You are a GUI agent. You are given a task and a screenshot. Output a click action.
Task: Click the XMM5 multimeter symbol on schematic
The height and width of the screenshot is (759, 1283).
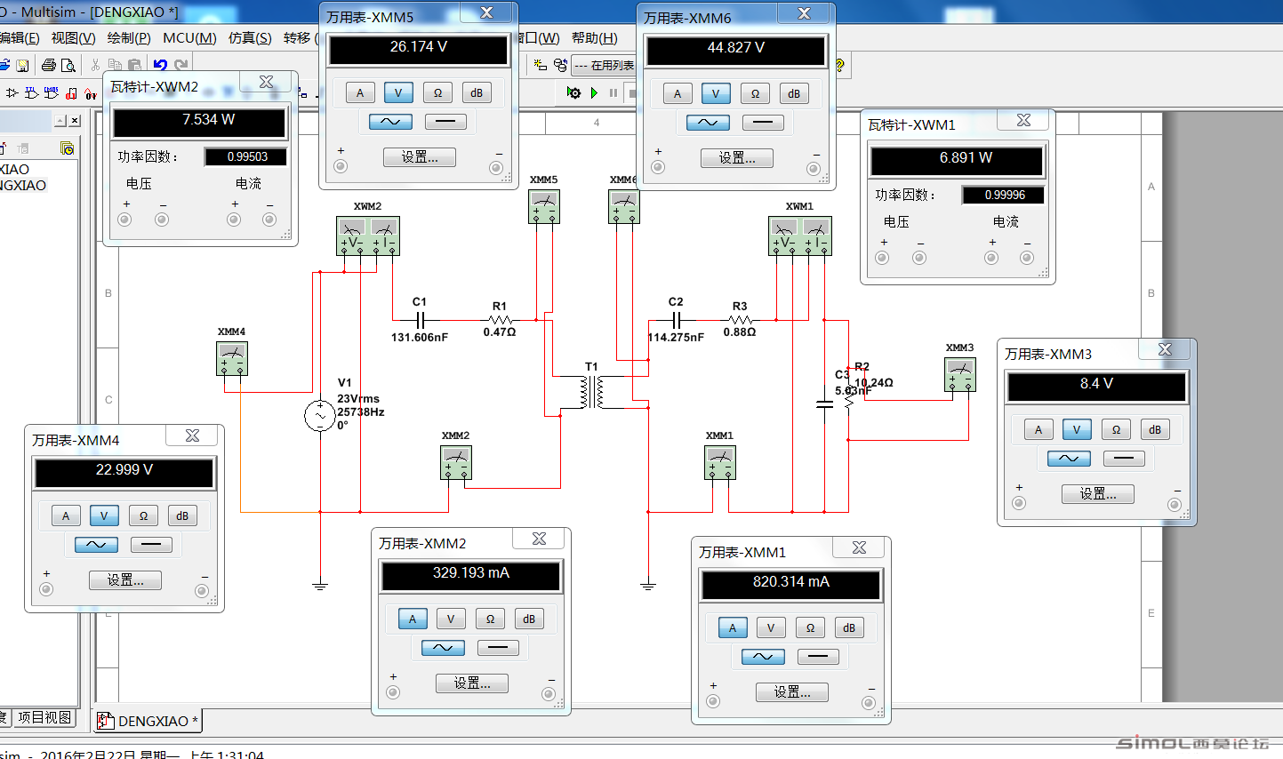(x=544, y=206)
